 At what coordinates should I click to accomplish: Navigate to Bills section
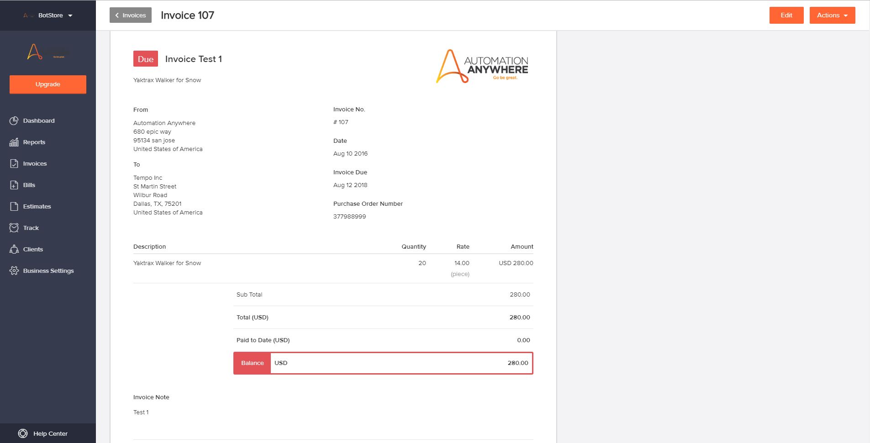(x=29, y=185)
